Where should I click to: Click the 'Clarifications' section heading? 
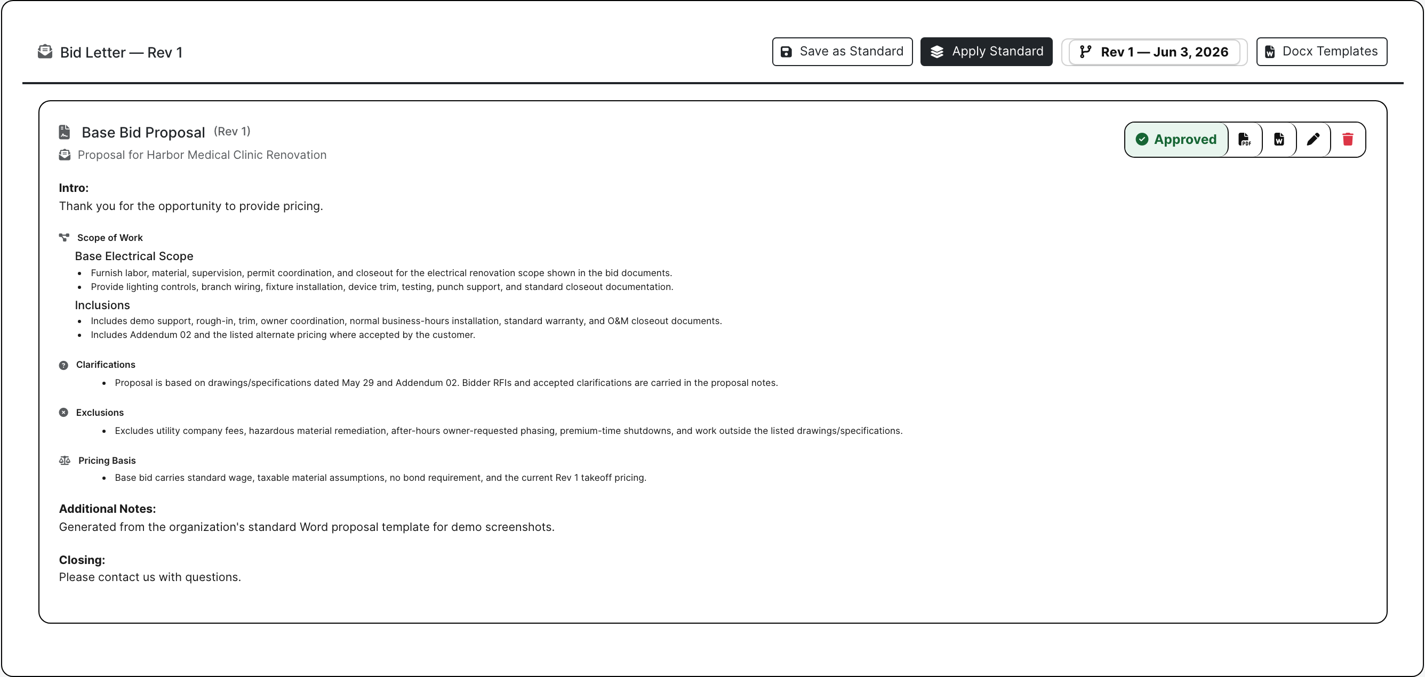click(x=106, y=365)
